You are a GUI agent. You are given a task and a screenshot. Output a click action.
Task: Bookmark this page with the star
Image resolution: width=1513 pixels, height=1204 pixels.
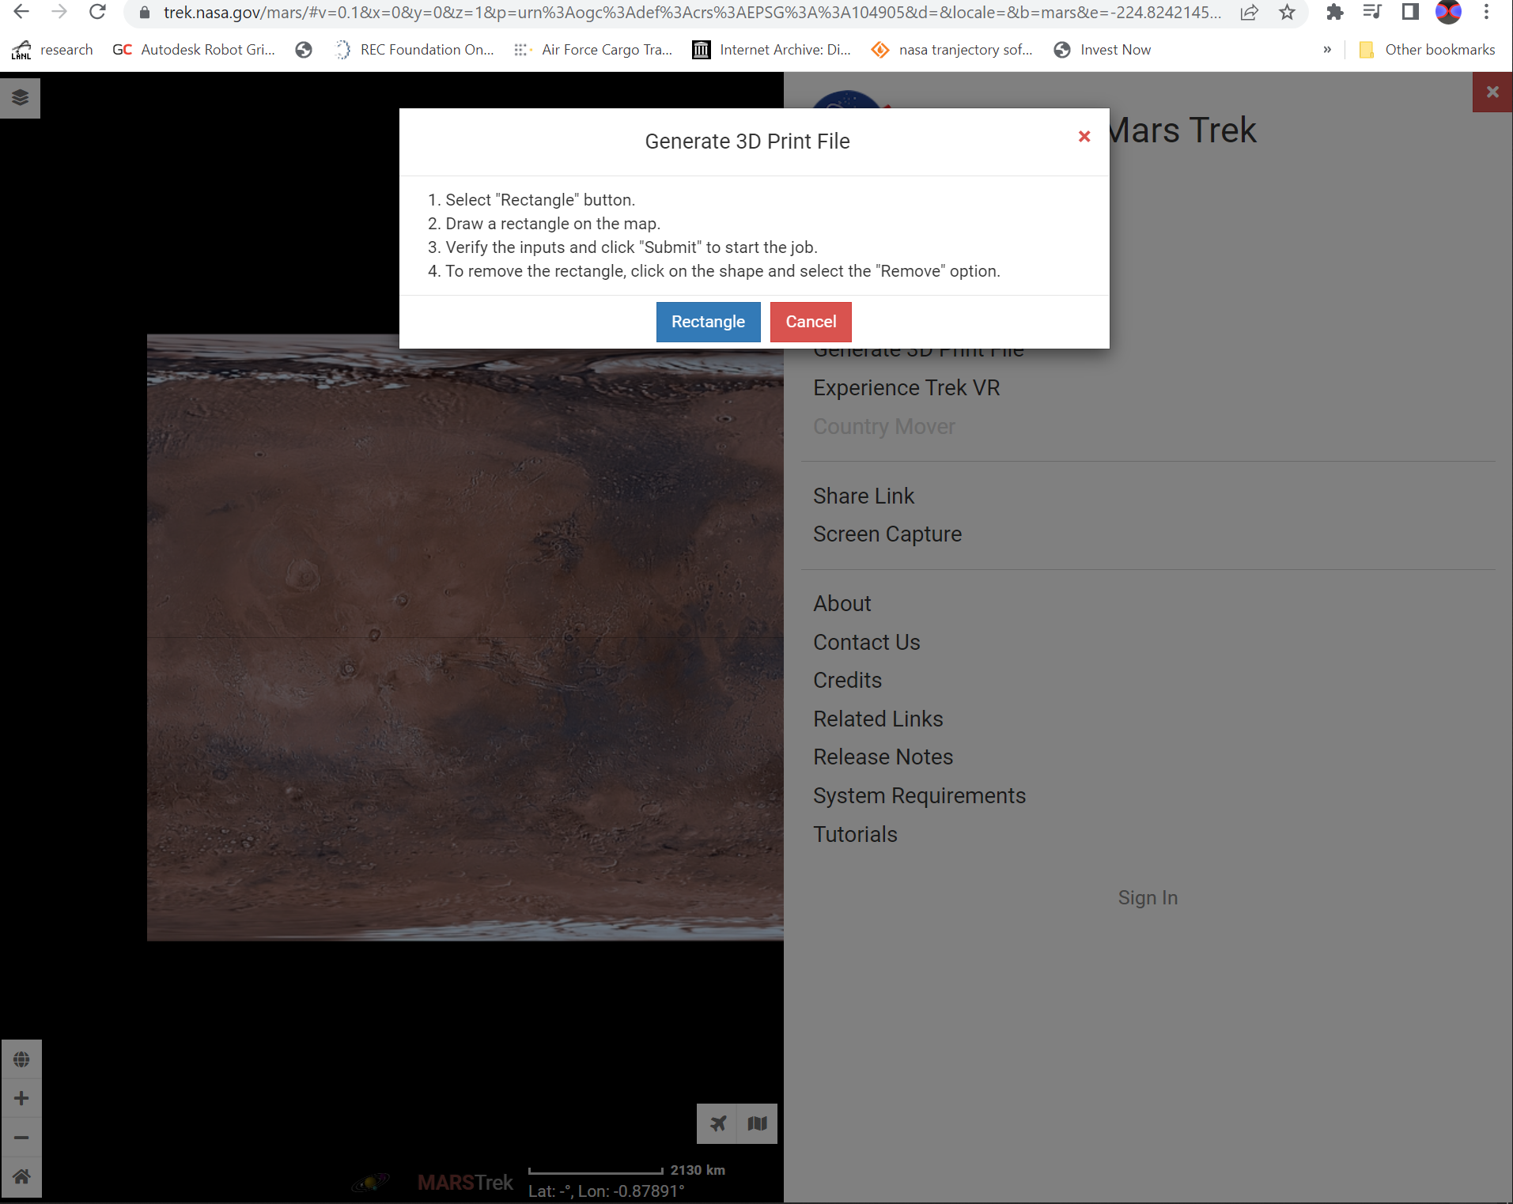[x=1287, y=13]
